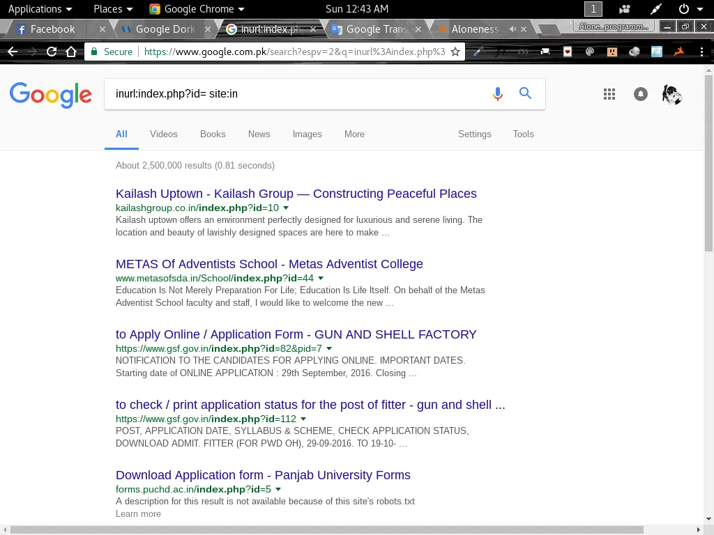This screenshot has height=535, width=714.
Task: Open the Google Chrome app menu in panel
Action: click(x=197, y=9)
